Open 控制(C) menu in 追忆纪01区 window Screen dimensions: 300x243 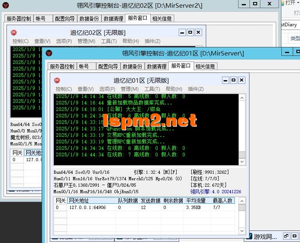click(64, 89)
